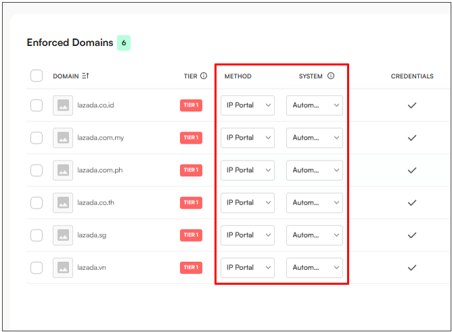Open the Method dropdown for lazada.vn
This screenshot has height=332, width=452.
[x=248, y=268]
